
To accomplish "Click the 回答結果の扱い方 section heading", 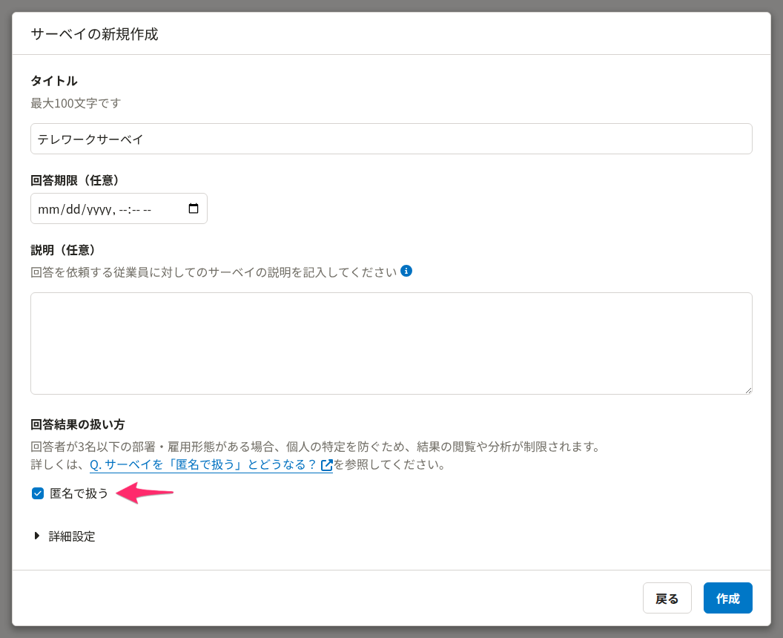I will 77,424.
